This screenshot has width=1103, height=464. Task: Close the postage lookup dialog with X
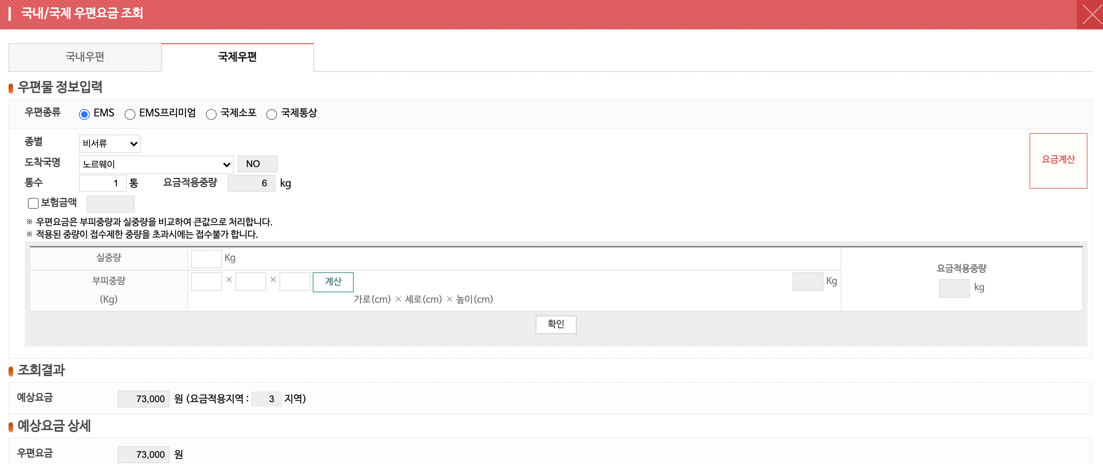[x=1090, y=15]
